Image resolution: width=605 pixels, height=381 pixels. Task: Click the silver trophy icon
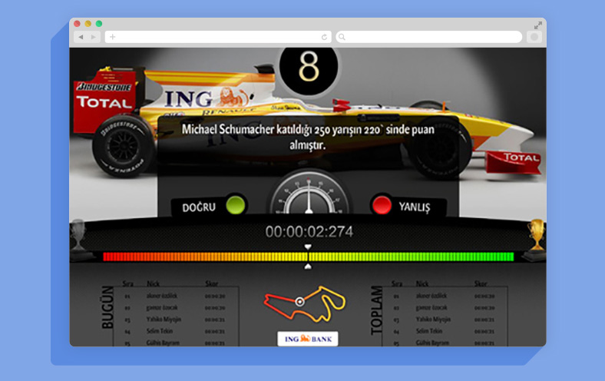coord(78,234)
